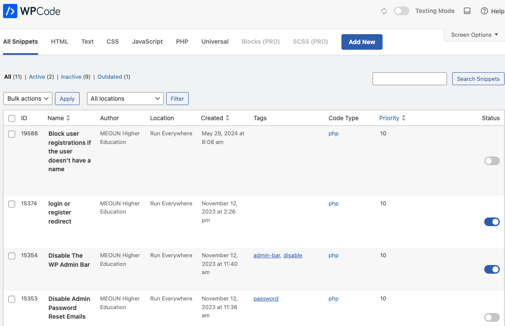Click the Add New button
505x326 pixels.
point(362,42)
